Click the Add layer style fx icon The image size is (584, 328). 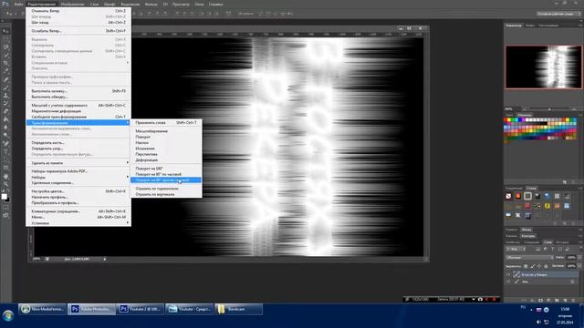533,300
